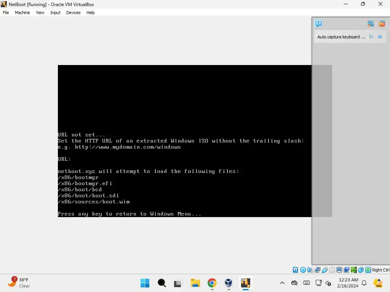Click the audio status icon
Image resolution: width=390 pixels, height=292 pixels.
click(310, 270)
